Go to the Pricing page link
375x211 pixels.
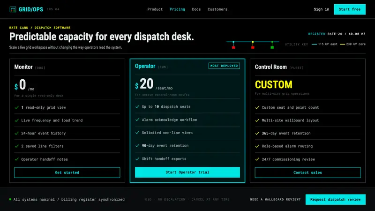(177, 9)
